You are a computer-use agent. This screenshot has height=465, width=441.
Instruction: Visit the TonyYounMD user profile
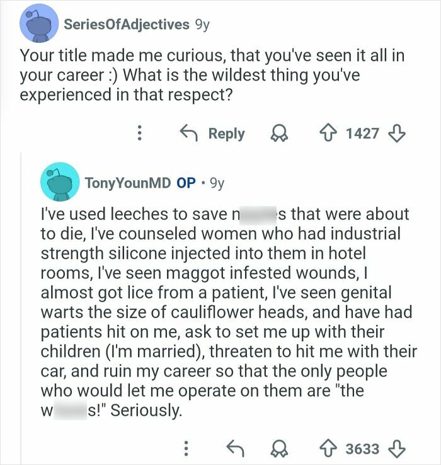(x=127, y=183)
